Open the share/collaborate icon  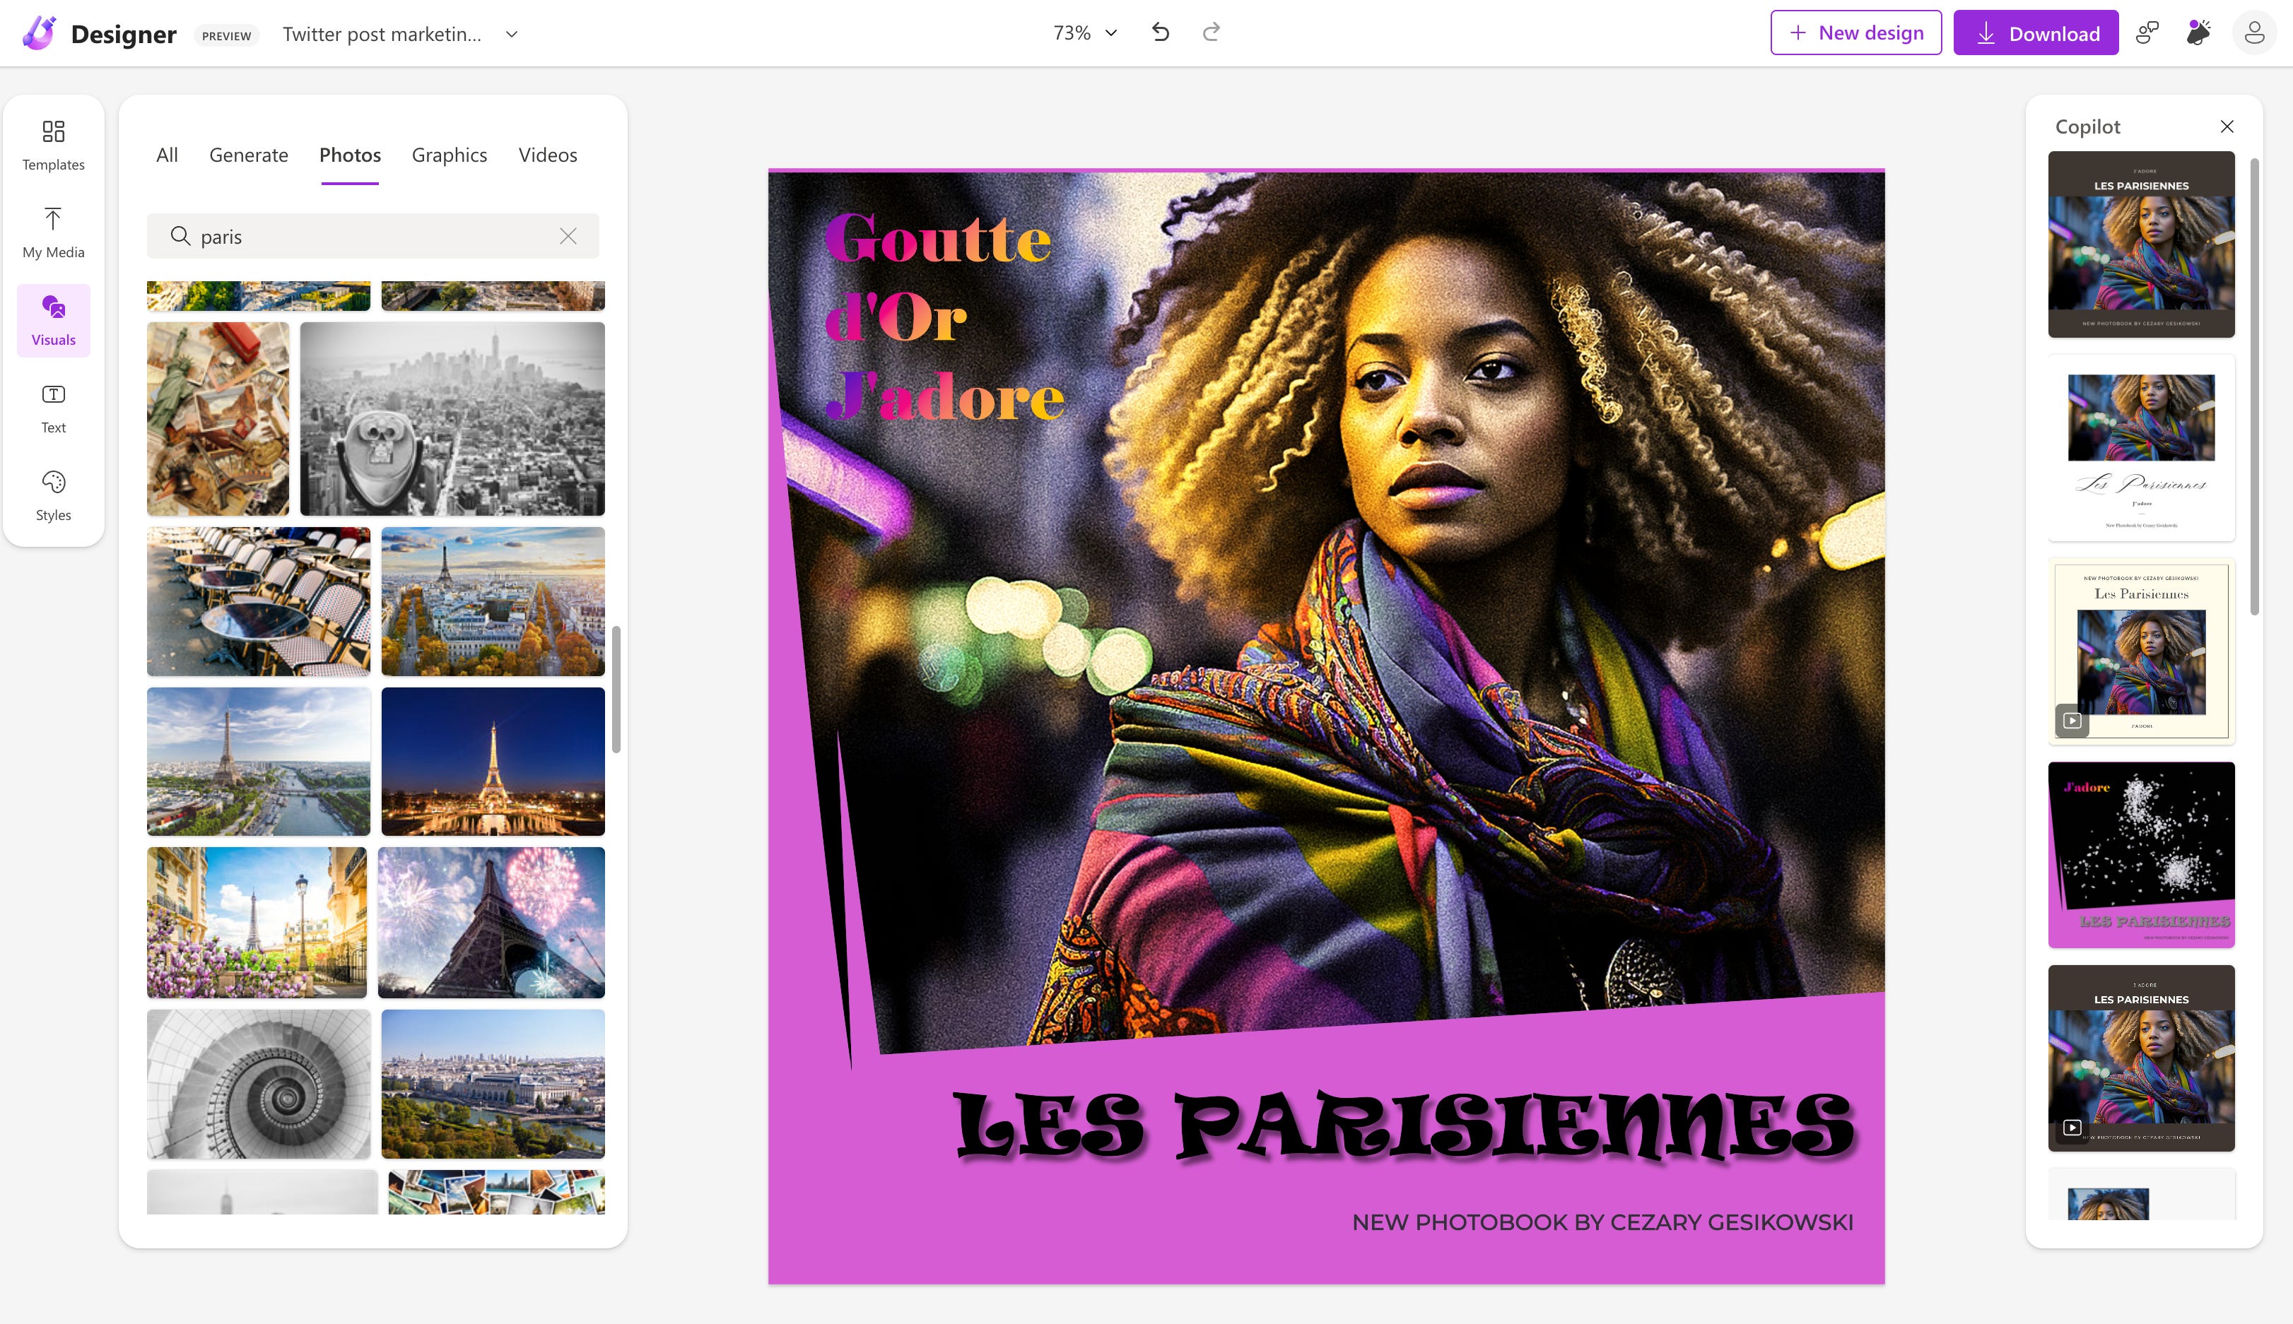tap(2147, 32)
